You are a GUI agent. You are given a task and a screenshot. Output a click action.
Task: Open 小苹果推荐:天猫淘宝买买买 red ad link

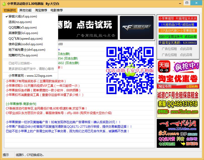pos(178,18)
